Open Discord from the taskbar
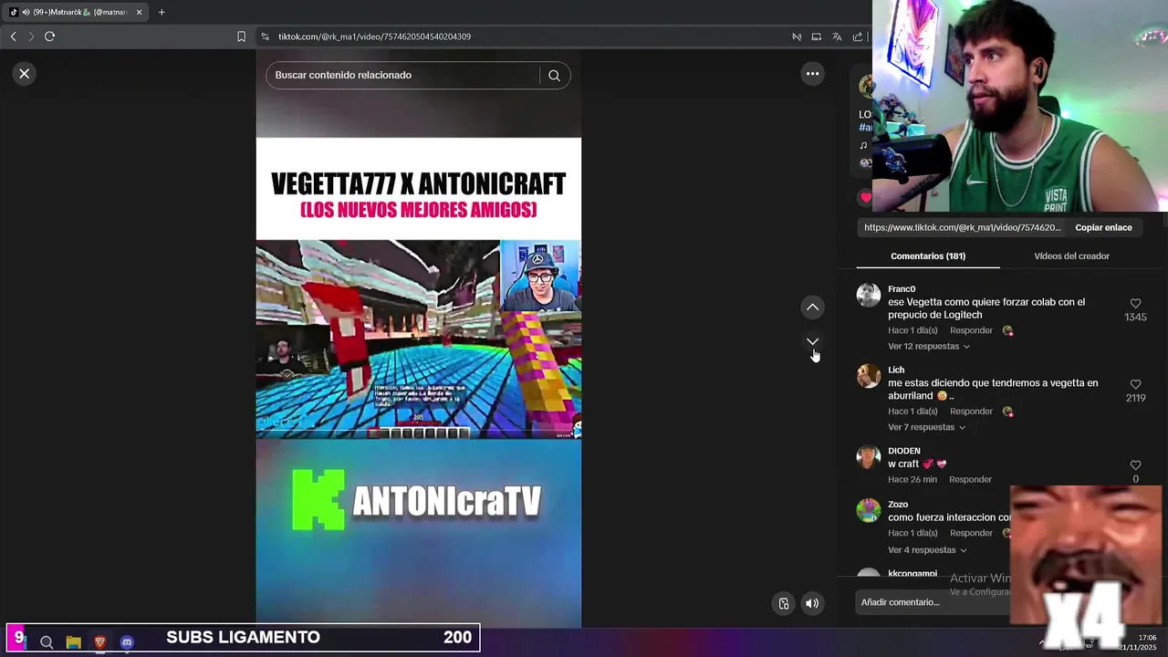 (127, 642)
